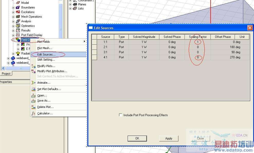Expand the Excitations tree node
Image resolution: width=254 pixels, height=153 pixels.
pos(13,12)
